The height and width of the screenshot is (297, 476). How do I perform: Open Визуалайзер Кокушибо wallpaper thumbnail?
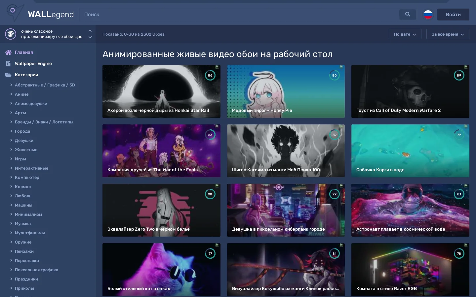coord(286,270)
